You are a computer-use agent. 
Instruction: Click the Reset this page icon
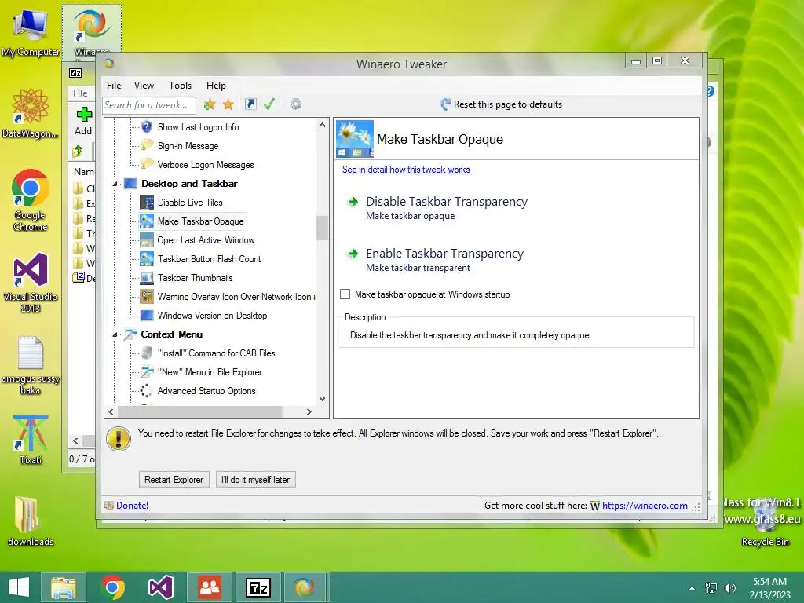[446, 104]
